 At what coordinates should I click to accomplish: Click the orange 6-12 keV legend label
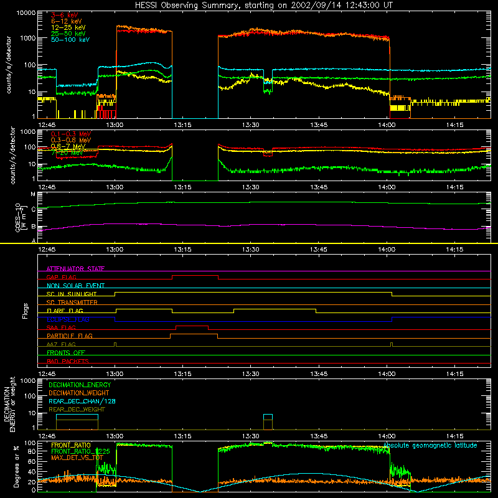tap(67, 21)
